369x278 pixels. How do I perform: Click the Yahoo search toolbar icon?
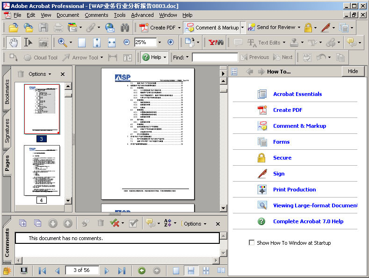216,43
